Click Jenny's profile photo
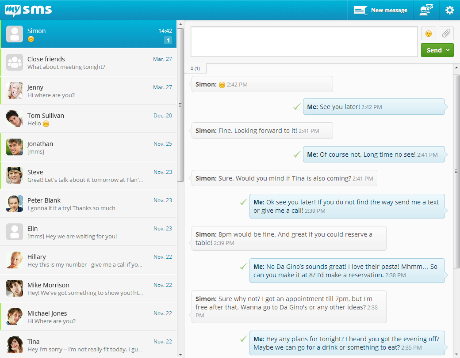Viewport: 460px width, 358px height. pyautogui.click(x=14, y=90)
